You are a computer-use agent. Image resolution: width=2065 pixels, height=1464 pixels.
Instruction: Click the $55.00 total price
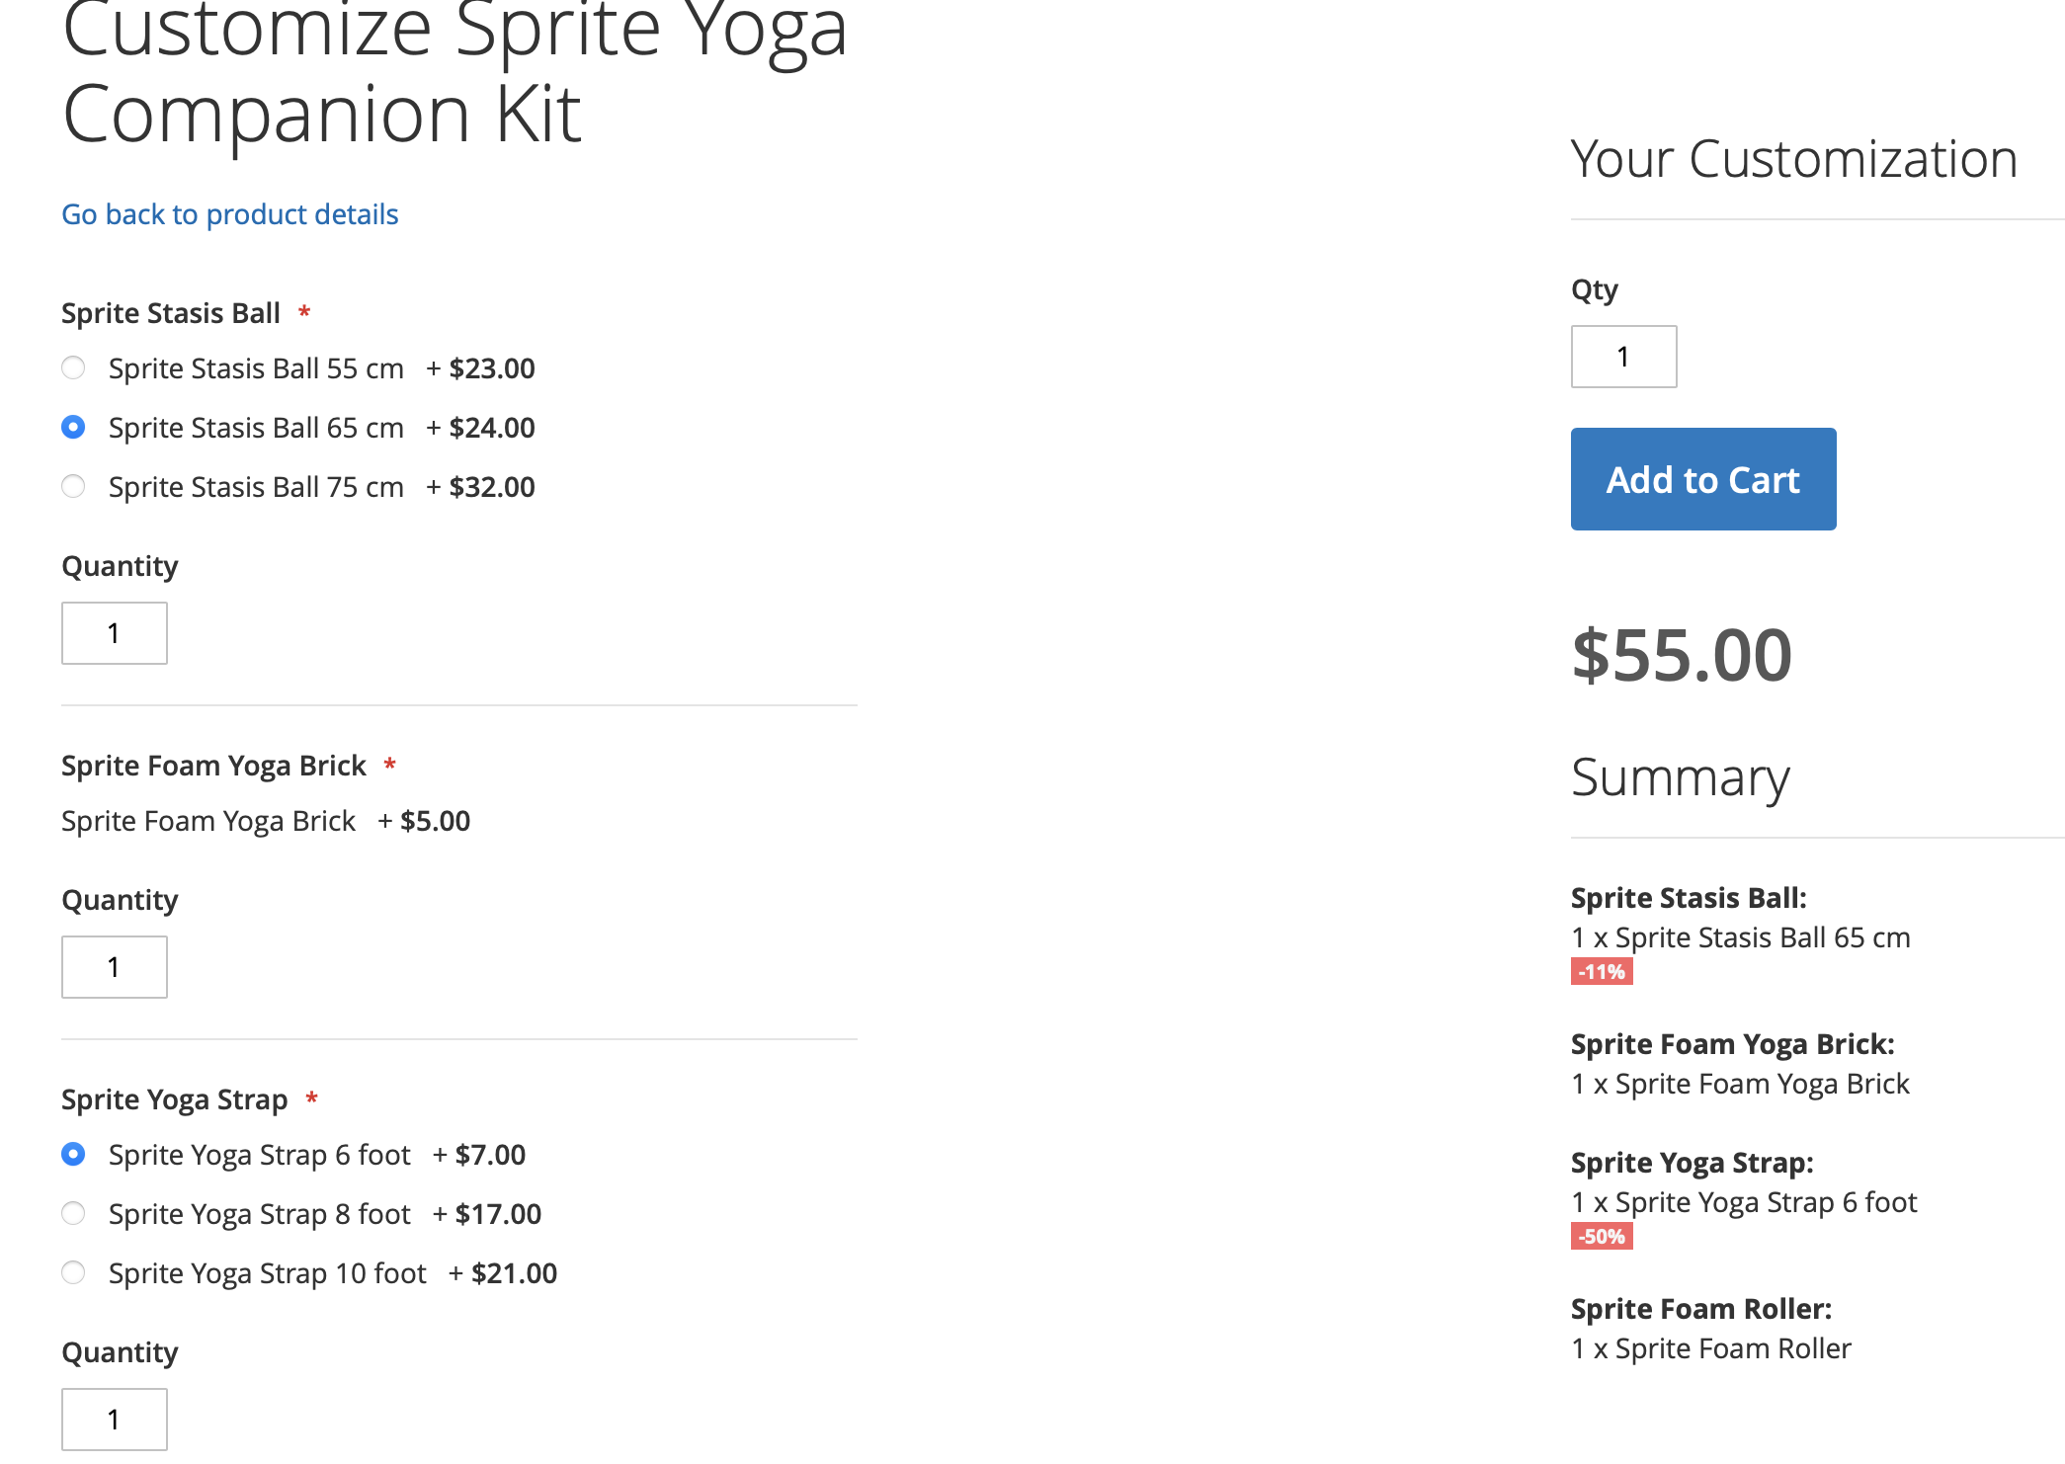1682,656
